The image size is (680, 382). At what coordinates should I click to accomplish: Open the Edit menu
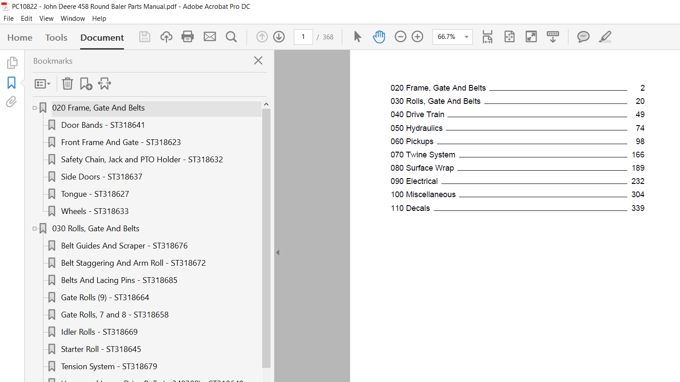(x=27, y=19)
